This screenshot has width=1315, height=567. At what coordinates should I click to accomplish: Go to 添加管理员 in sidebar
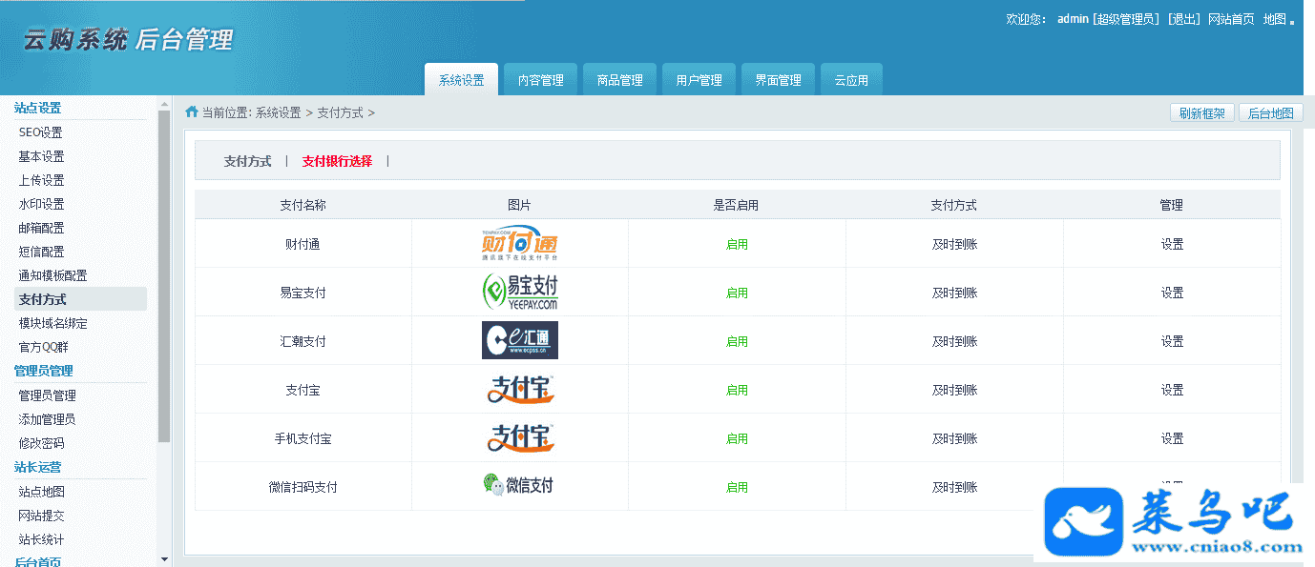(47, 419)
